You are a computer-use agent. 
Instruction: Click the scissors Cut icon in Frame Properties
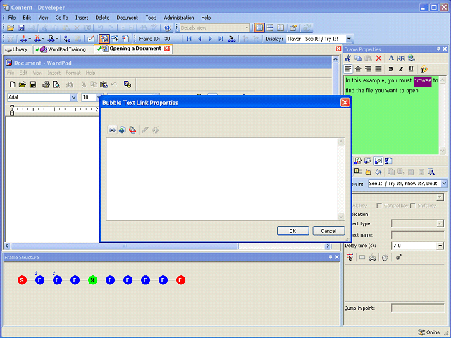347,58
